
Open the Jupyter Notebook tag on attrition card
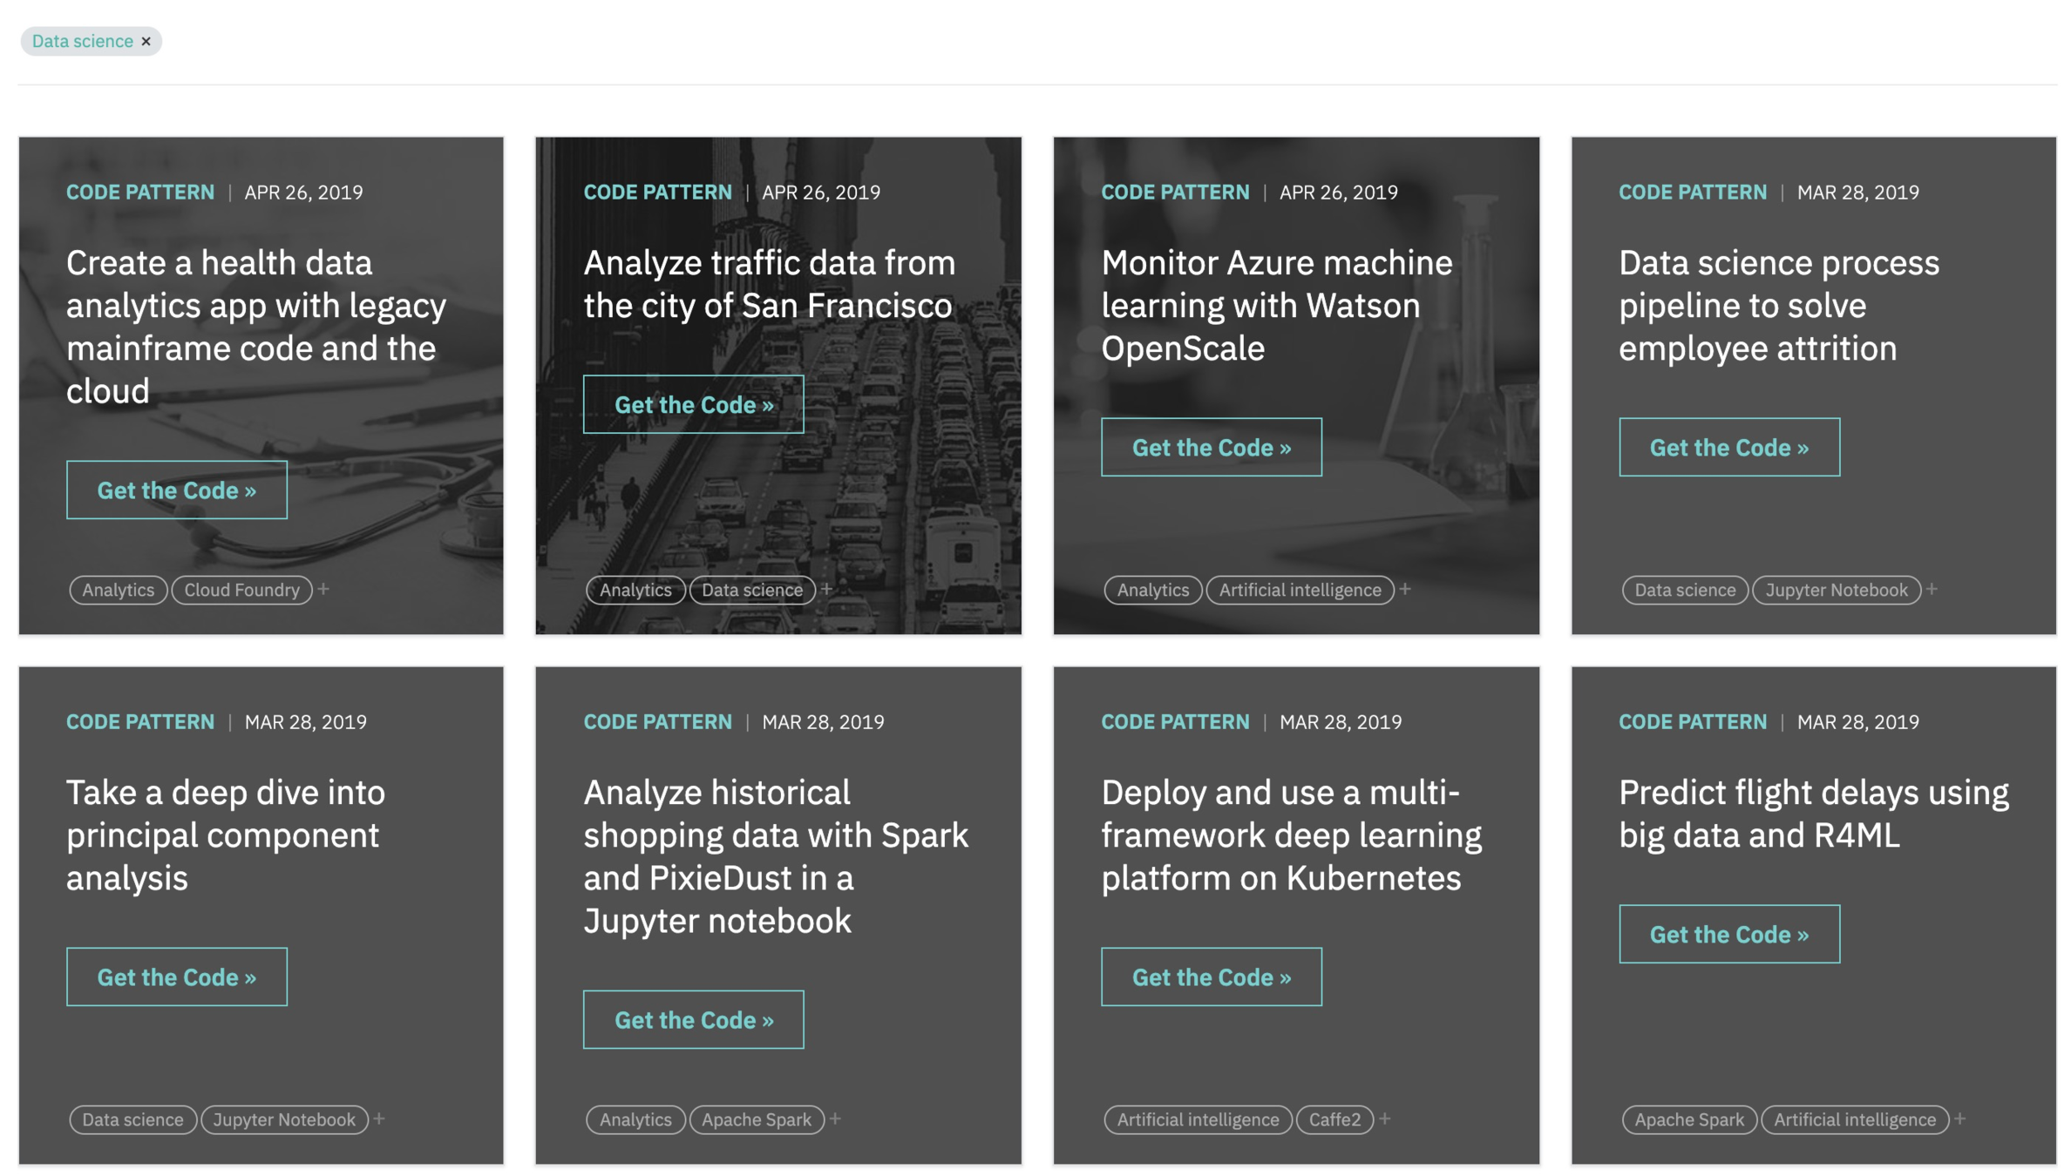[x=1836, y=590]
